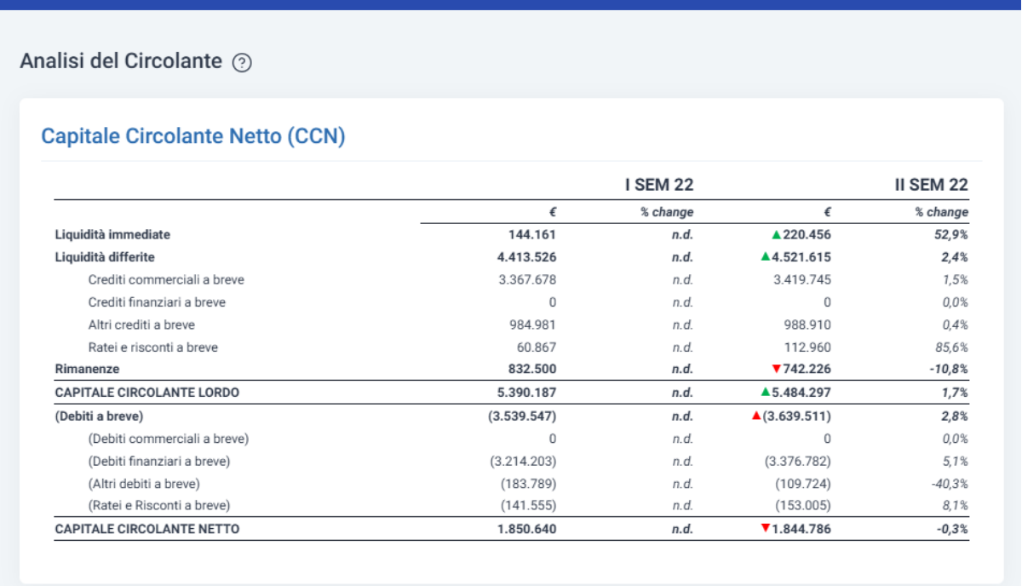Click the value 3.419.745
The image size is (1022, 586).
tap(802, 279)
